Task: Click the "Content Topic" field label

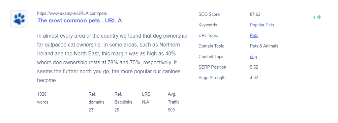Action: point(211,56)
